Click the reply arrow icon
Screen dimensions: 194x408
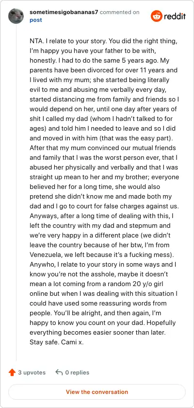59,373
